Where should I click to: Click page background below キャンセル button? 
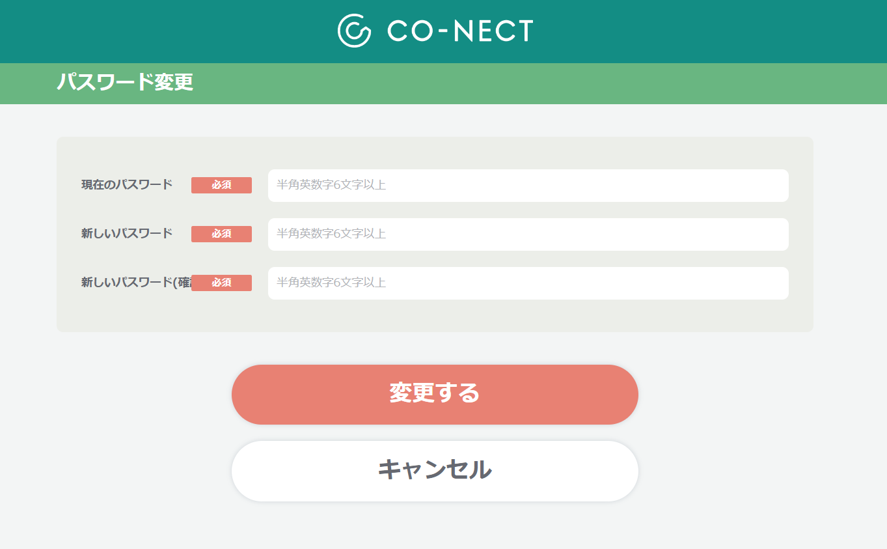click(435, 526)
